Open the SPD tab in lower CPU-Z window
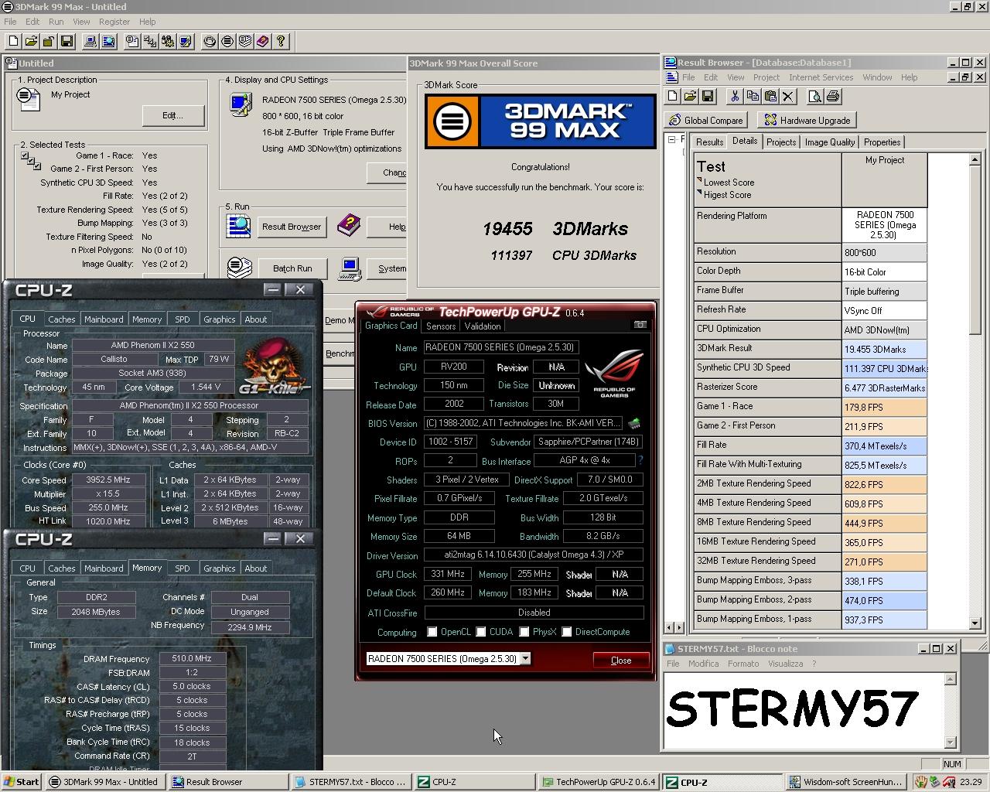This screenshot has height=792, width=990. (183, 568)
